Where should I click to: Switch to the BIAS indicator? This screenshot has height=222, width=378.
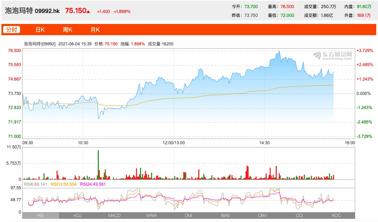pyautogui.click(x=226, y=215)
